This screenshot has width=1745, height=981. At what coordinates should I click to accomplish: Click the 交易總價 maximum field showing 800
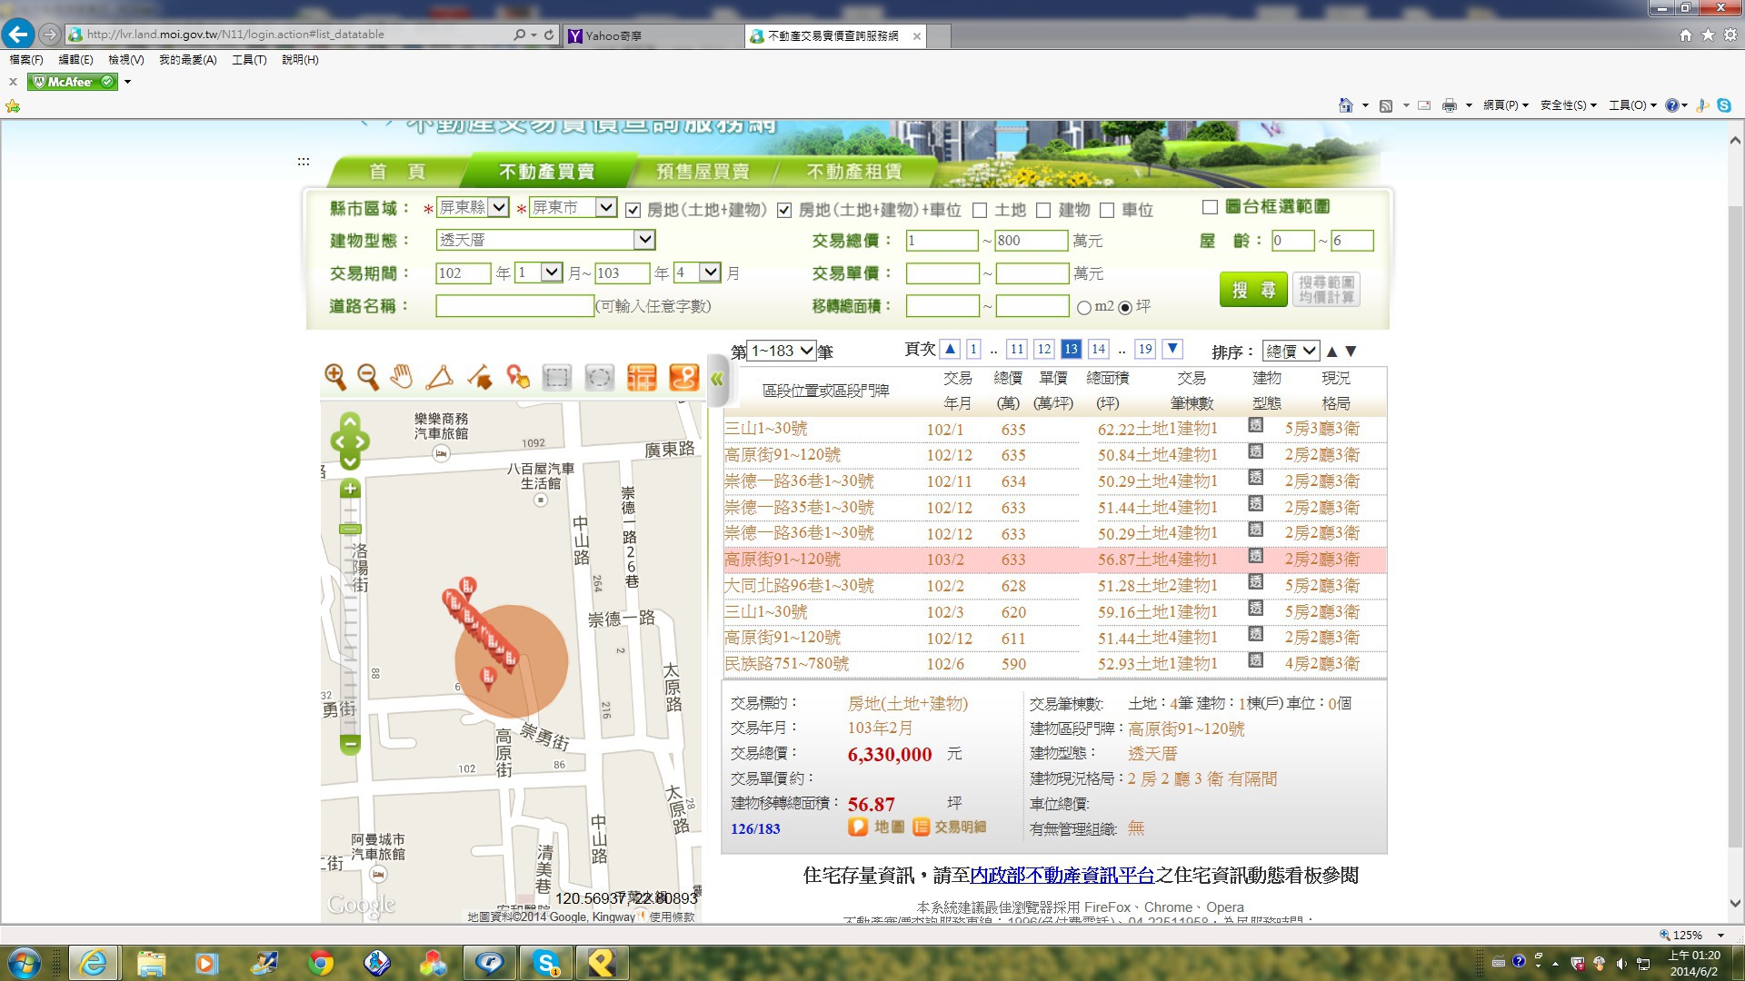tap(1031, 241)
